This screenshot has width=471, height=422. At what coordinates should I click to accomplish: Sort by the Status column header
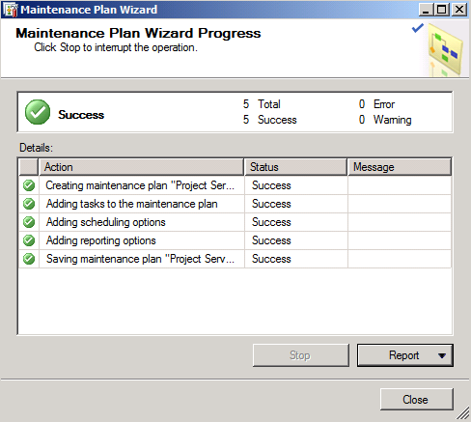pos(295,167)
